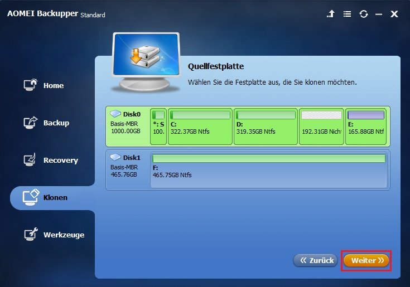Open the Home tab label
This screenshot has width=410, height=287.
(x=54, y=86)
